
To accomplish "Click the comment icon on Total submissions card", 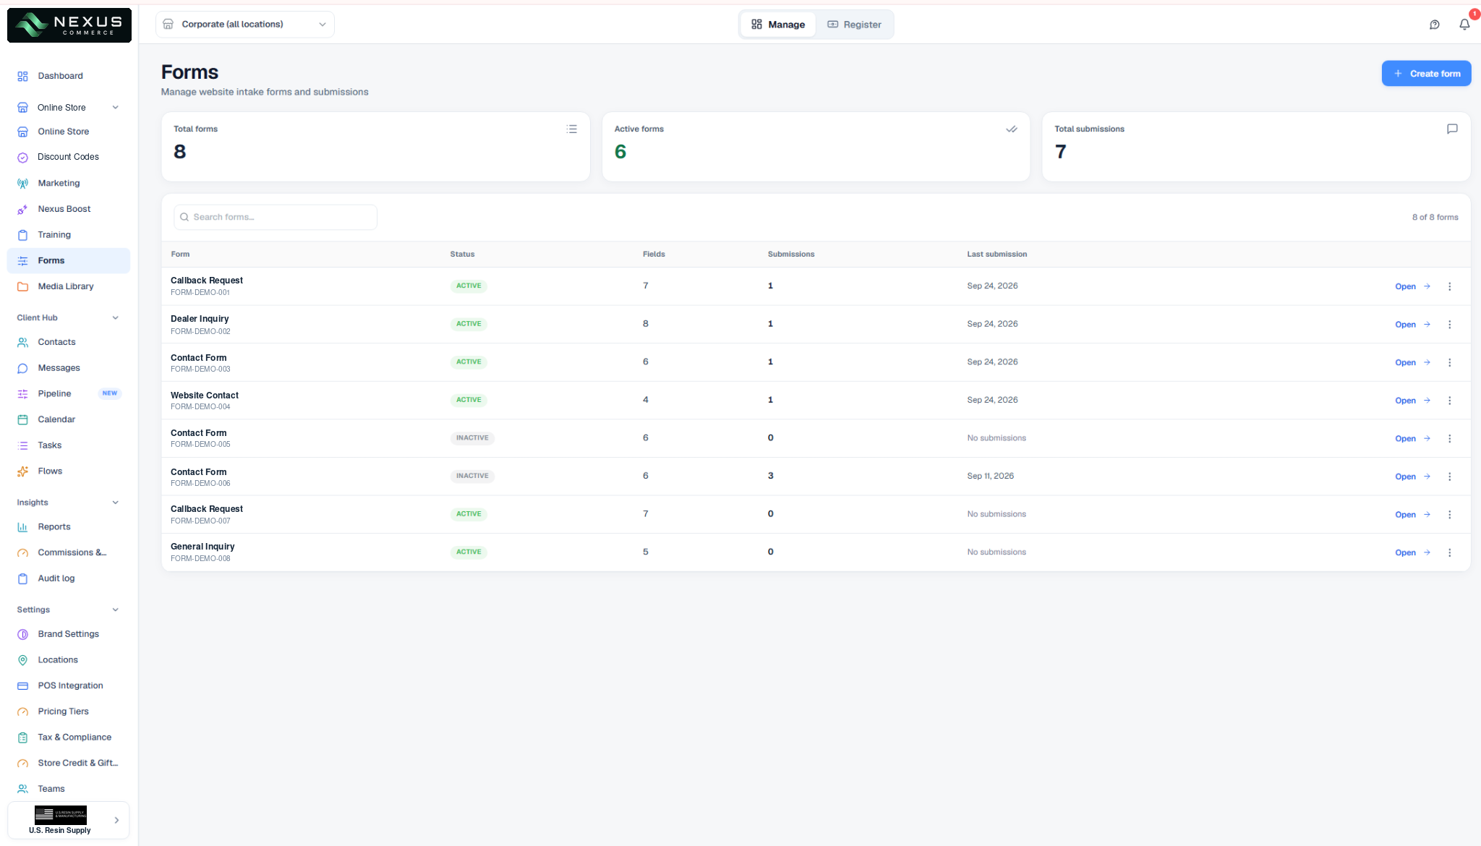I will [x=1452, y=129].
